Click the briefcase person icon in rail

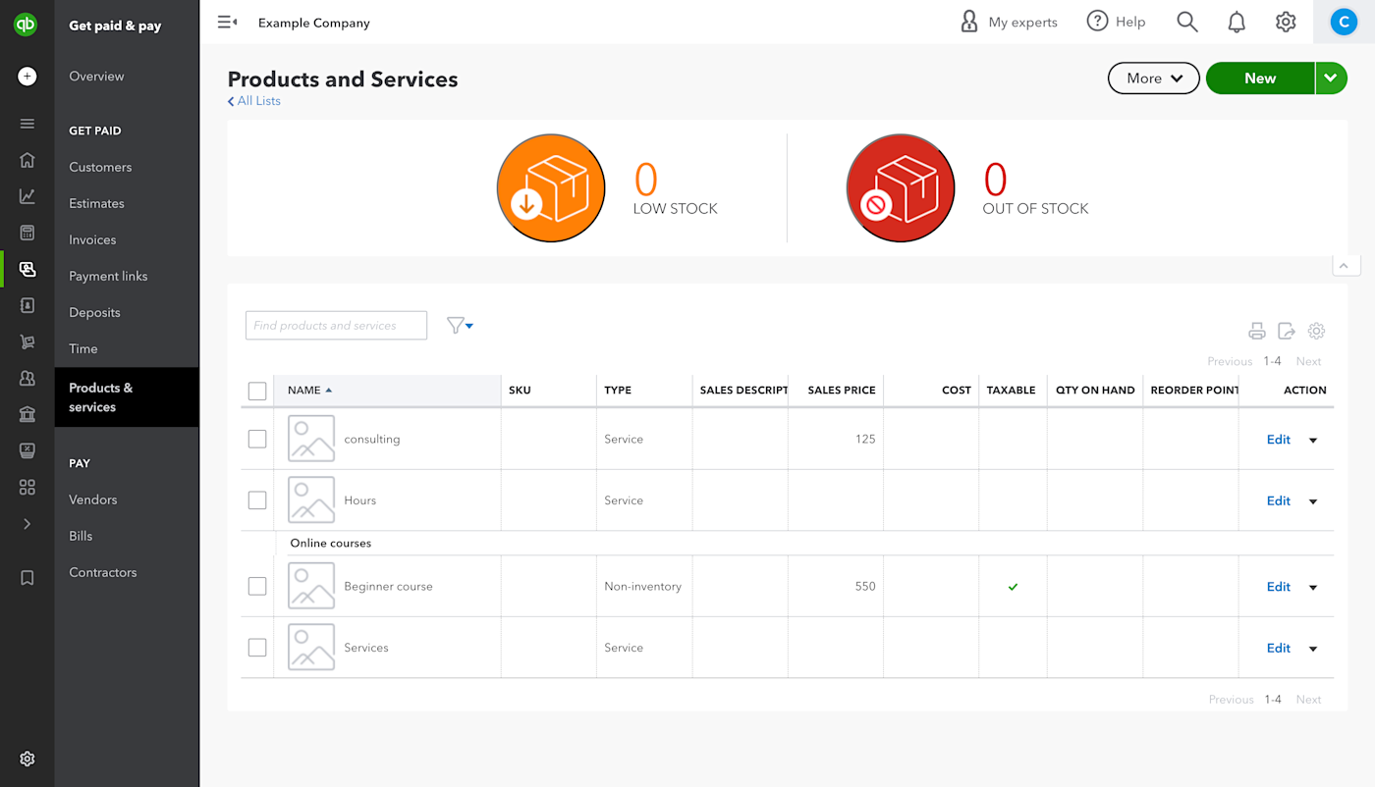coord(27,305)
